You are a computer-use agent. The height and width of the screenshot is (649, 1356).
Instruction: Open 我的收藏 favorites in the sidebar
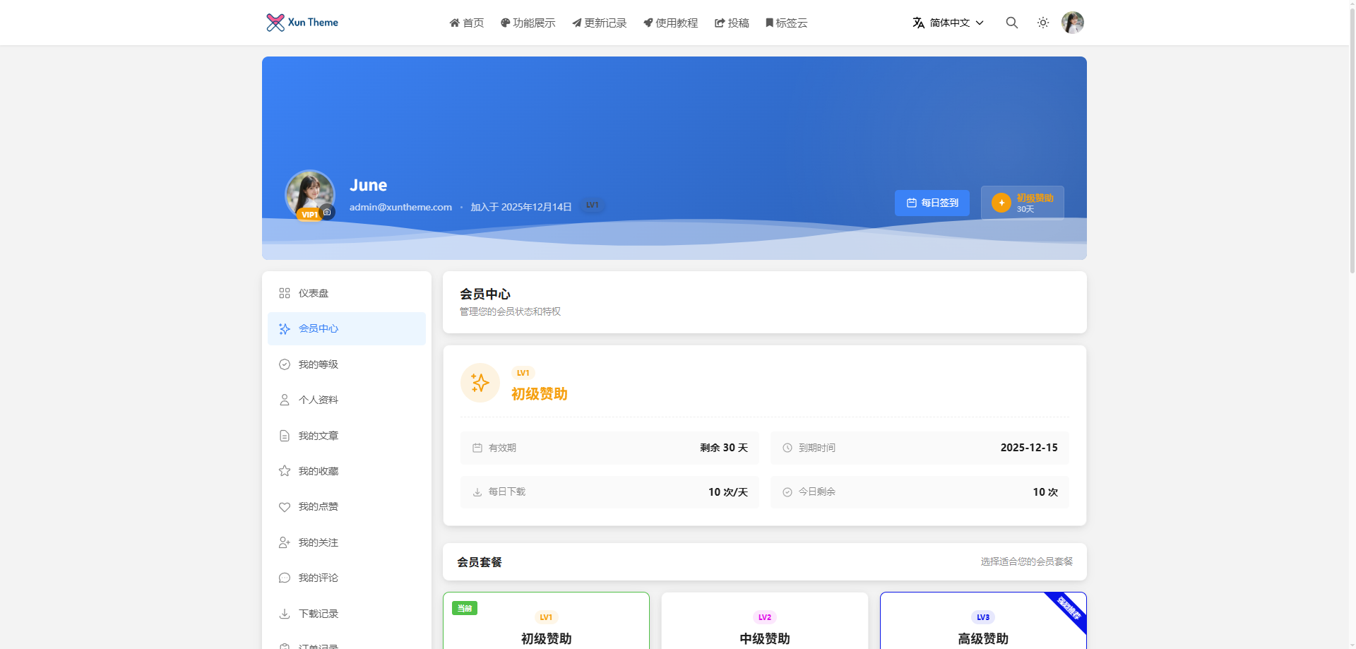(318, 471)
